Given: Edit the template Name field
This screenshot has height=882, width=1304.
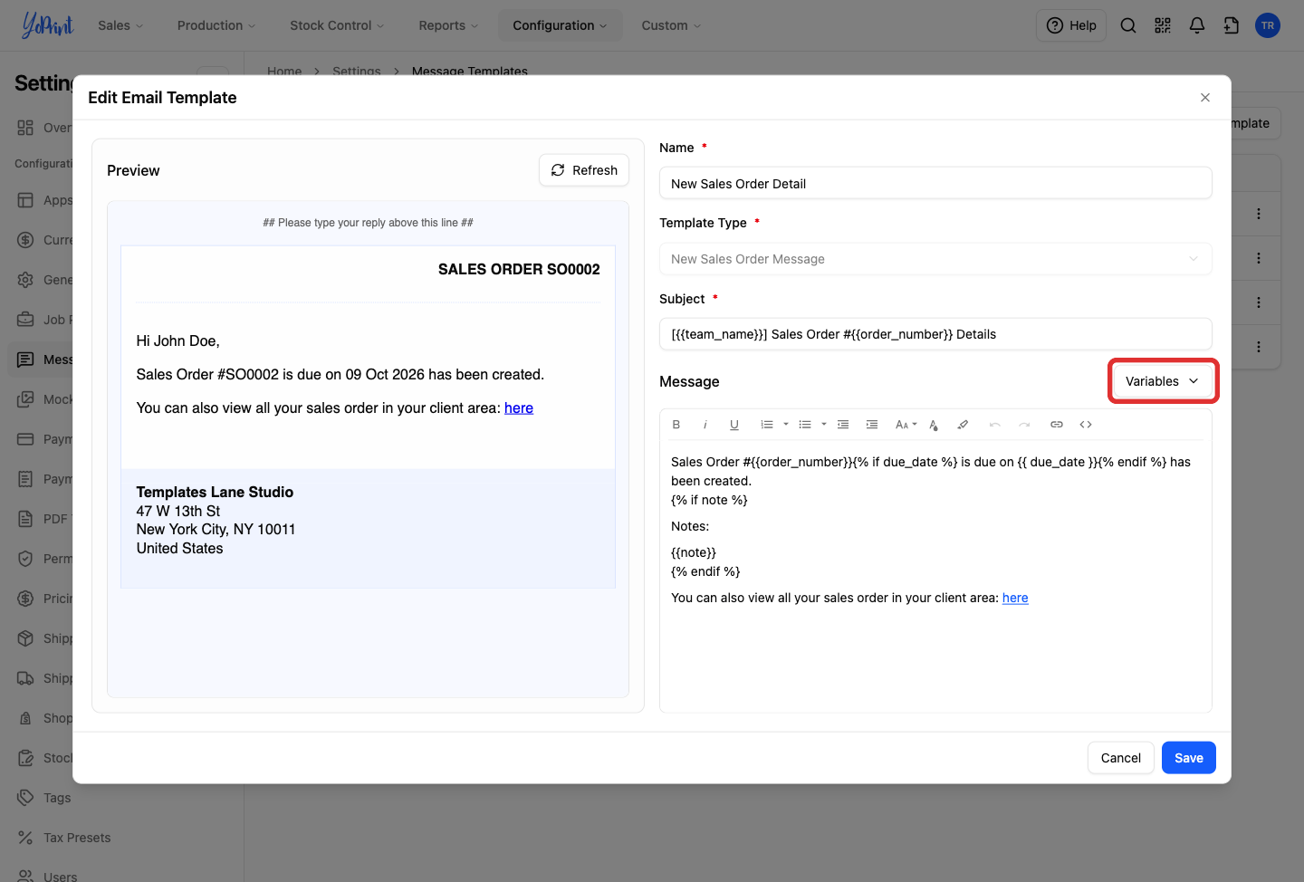Looking at the screenshot, I should (935, 184).
